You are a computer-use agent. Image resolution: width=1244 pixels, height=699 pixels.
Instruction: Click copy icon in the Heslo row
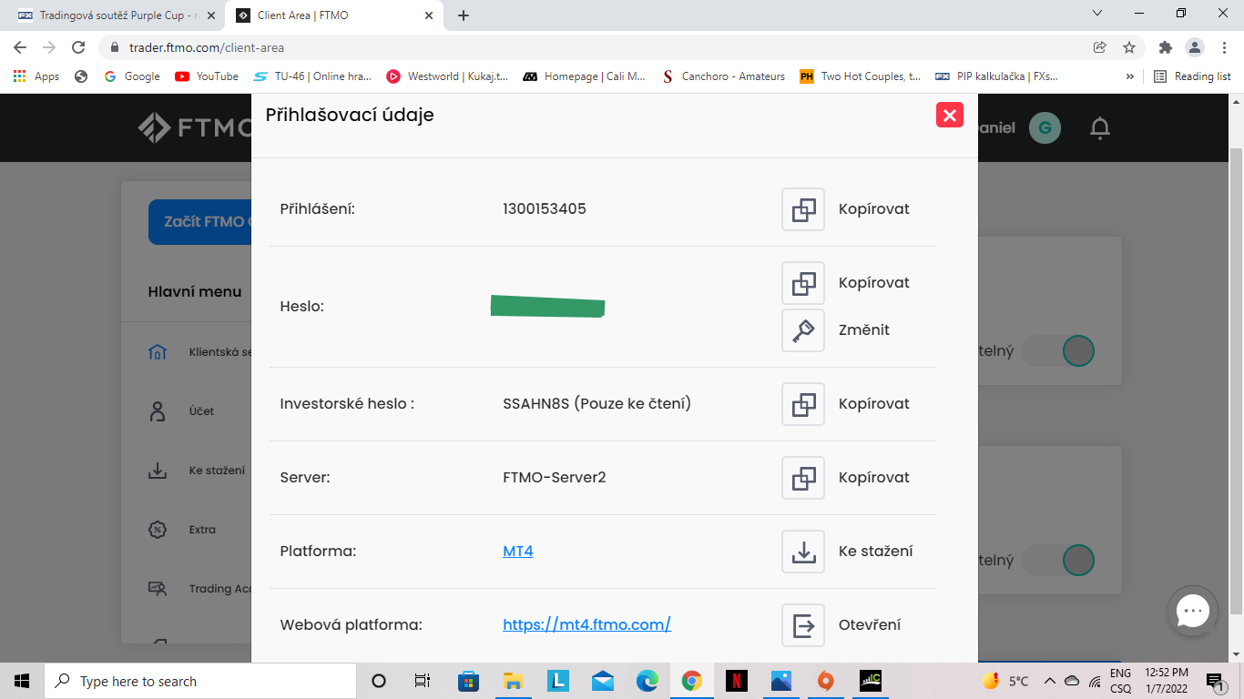tap(803, 283)
